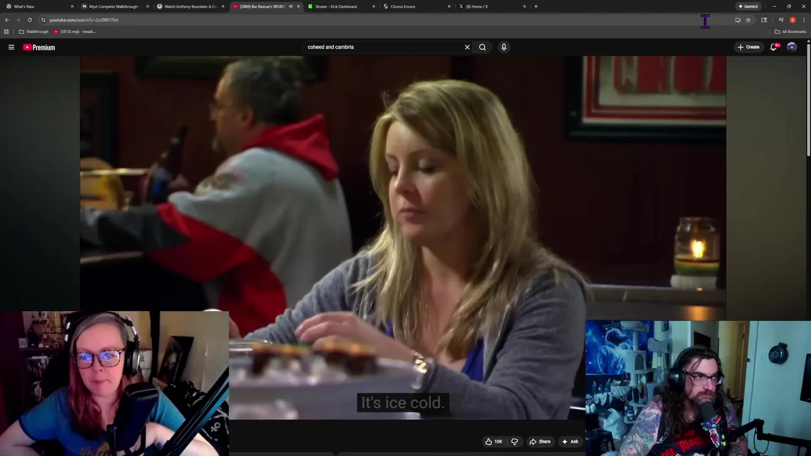Image resolution: width=811 pixels, height=456 pixels.
Task: Go forward in browser history
Action: (18, 20)
